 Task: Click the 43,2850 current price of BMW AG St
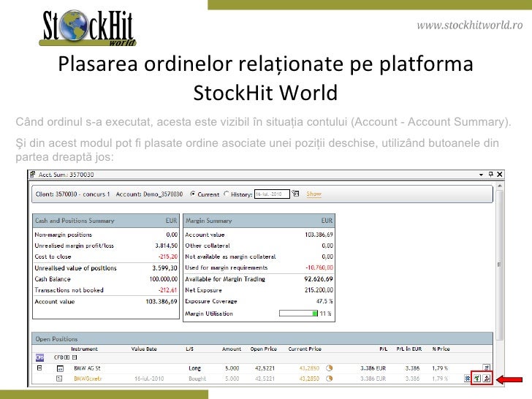click(309, 368)
